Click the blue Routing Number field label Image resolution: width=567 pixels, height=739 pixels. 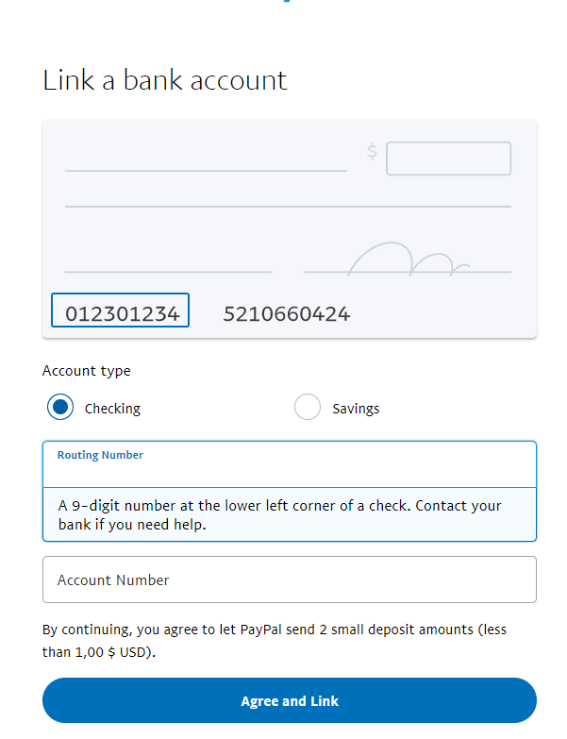[x=100, y=455]
